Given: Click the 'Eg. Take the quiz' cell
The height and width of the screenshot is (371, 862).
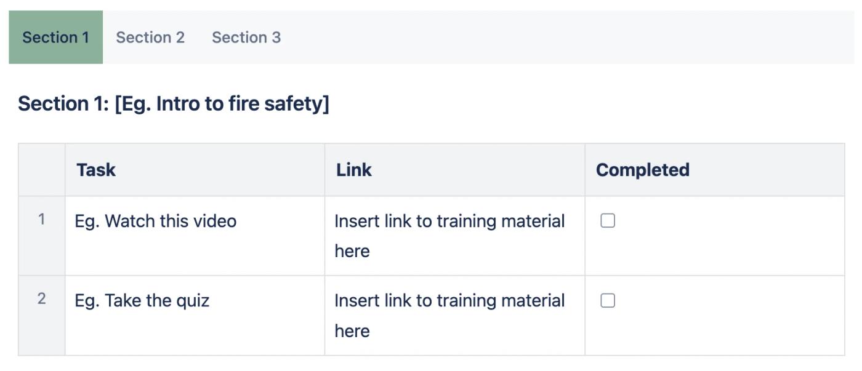Looking at the screenshot, I should (x=142, y=301).
